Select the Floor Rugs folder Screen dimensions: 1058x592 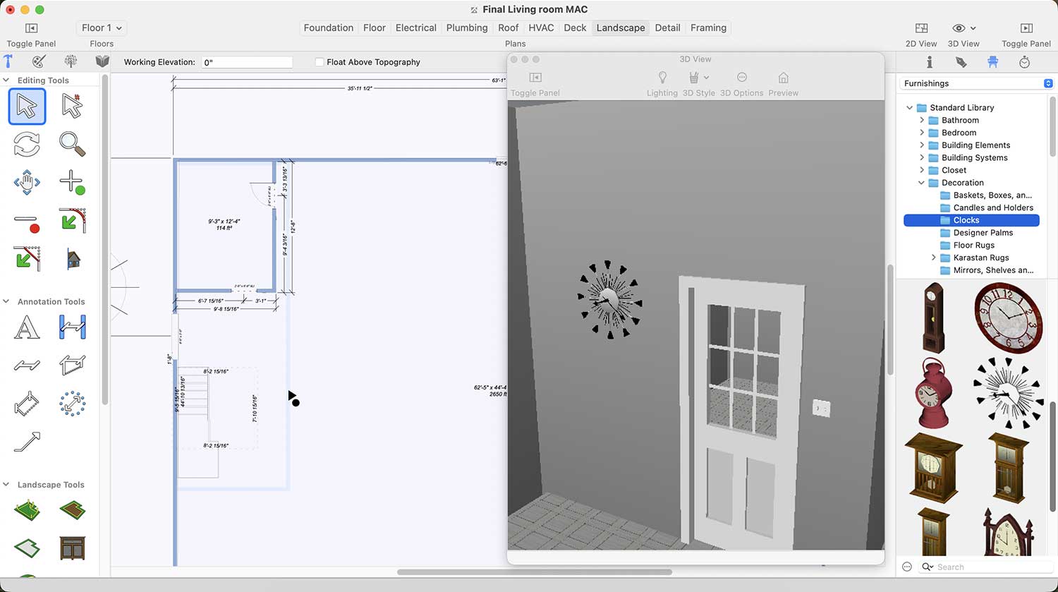[973, 246]
